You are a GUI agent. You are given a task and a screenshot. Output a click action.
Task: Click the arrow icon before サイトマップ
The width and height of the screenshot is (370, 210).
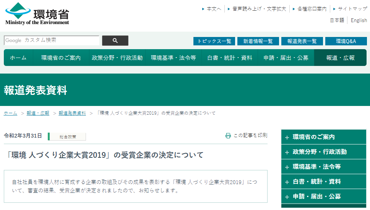pyautogui.click(x=334, y=9)
